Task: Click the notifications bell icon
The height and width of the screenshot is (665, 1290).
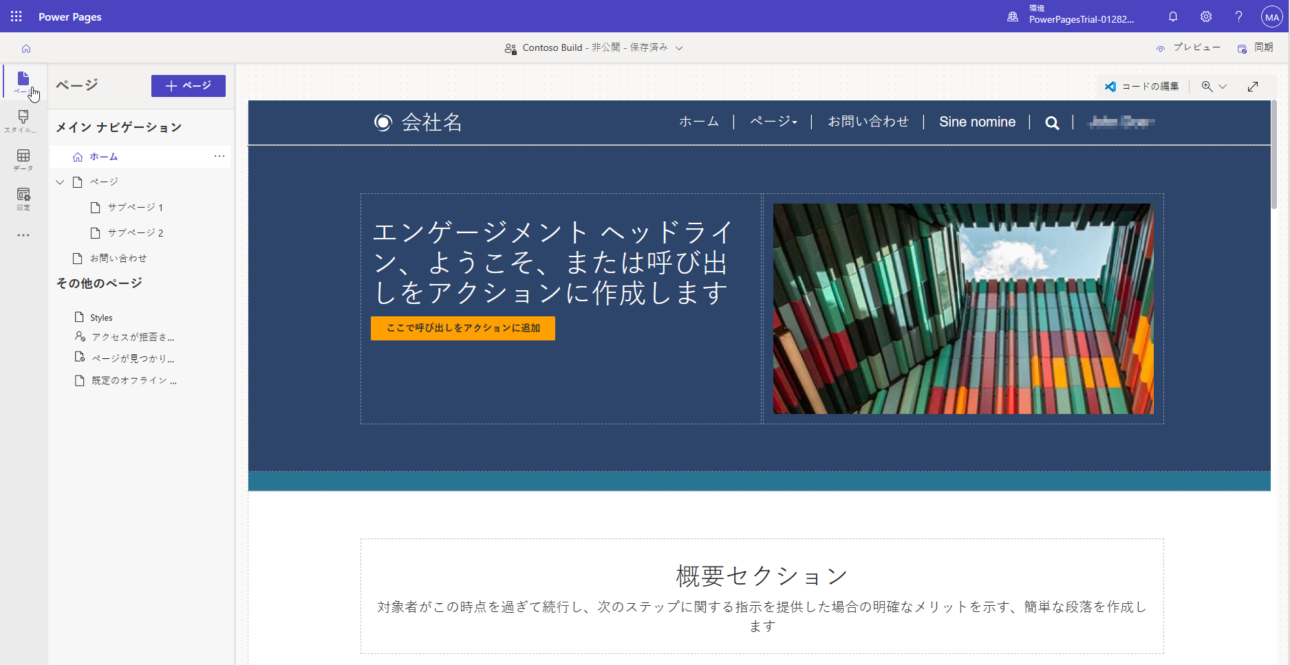Action: [x=1173, y=17]
